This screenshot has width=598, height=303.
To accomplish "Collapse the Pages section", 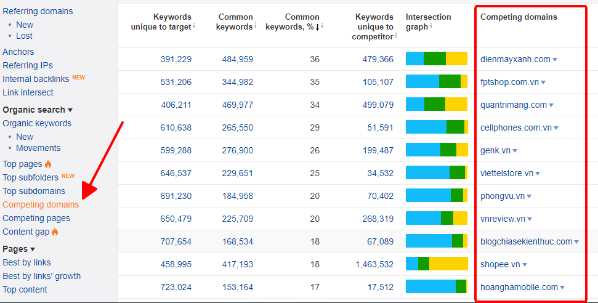I will click(x=18, y=249).
